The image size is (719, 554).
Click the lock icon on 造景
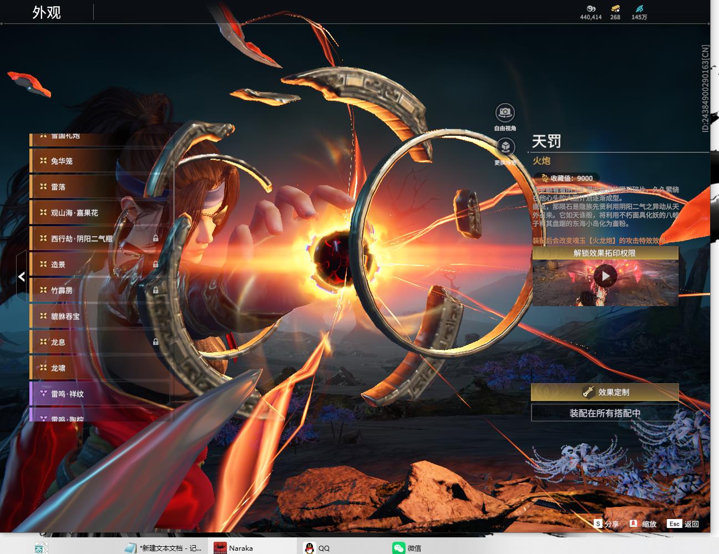(x=155, y=265)
